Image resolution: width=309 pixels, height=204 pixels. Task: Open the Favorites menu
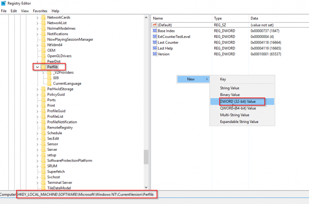pos(40,11)
